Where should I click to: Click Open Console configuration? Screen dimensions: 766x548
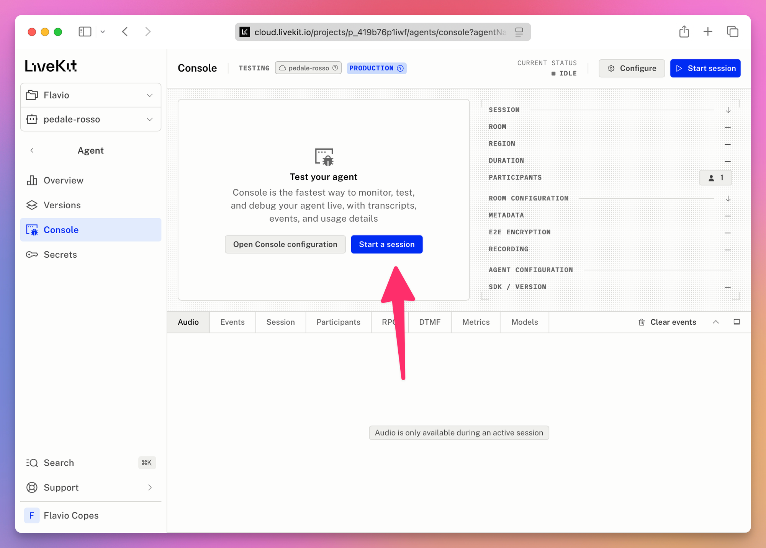coord(285,244)
